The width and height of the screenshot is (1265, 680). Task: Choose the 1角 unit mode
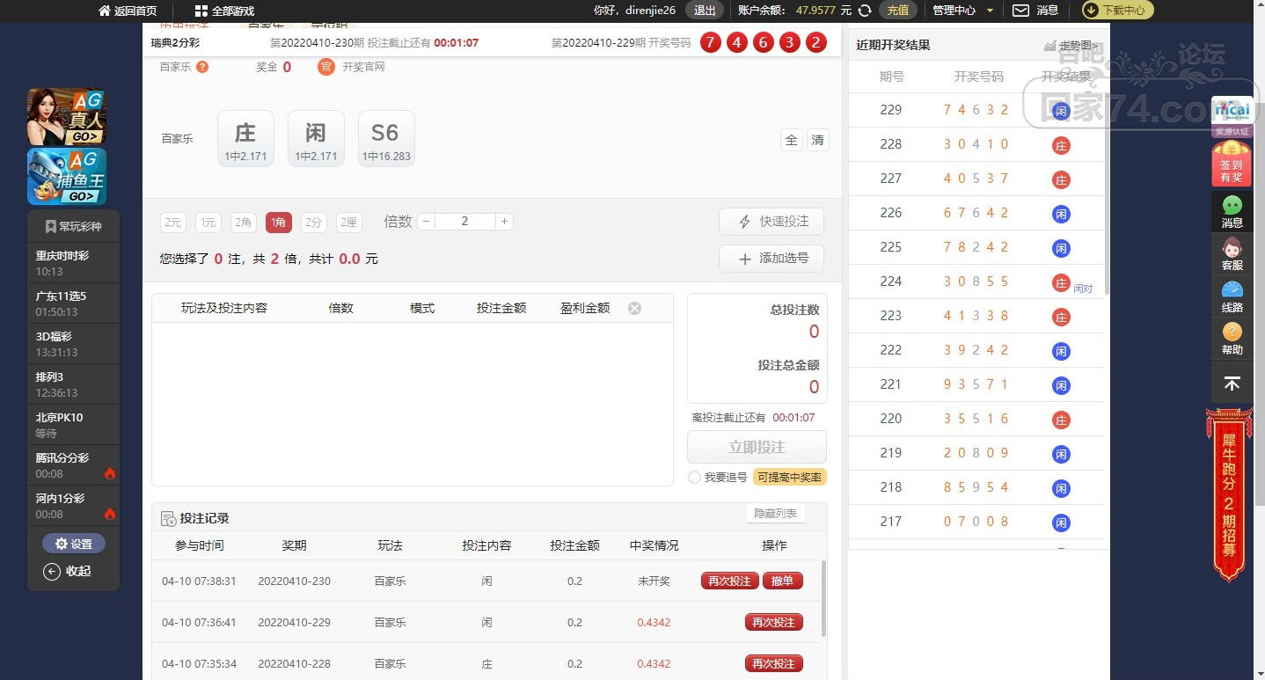click(x=279, y=223)
